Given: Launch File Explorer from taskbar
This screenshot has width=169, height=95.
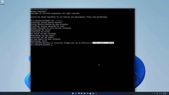Looking at the screenshot, I should (84, 93).
